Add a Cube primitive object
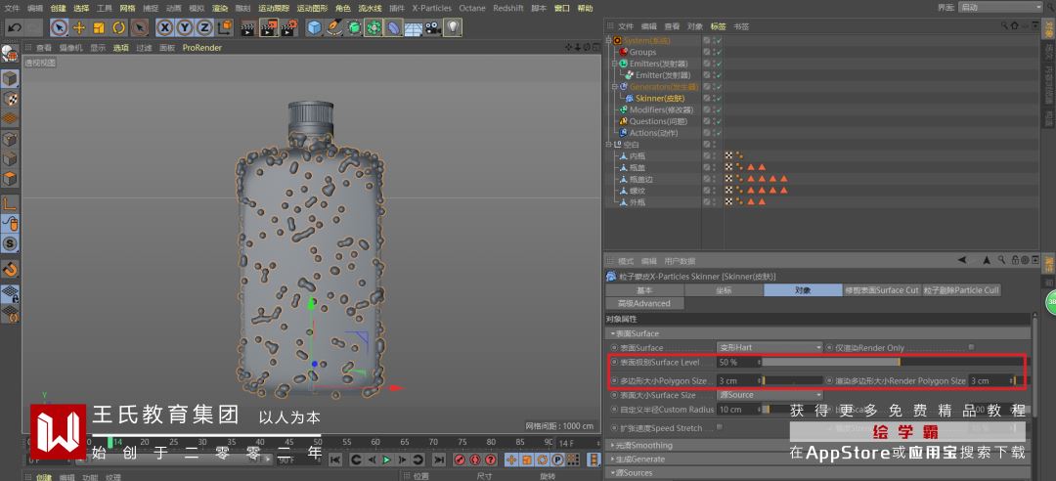Viewport: 1056px width, 481px height. 314,27
